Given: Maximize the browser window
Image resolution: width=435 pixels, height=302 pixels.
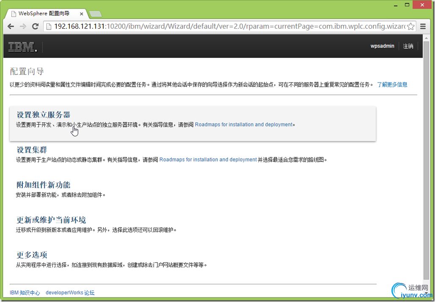Looking at the screenshot, I should [407, 5].
